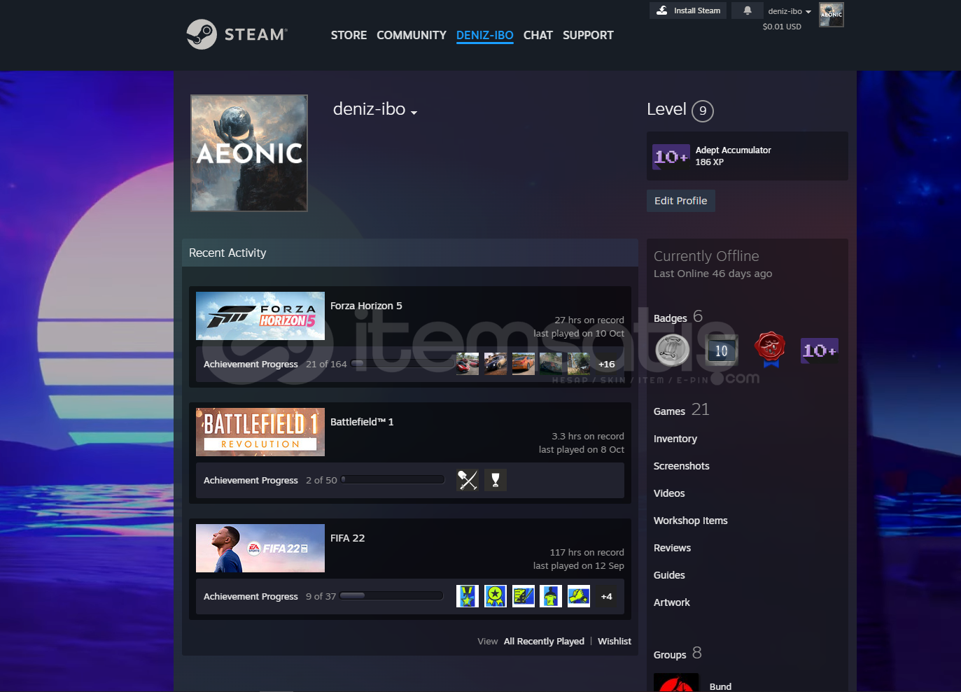The height and width of the screenshot is (692, 961).
Task: Open fourth FIFA 22 achievement icon
Action: click(x=551, y=596)
